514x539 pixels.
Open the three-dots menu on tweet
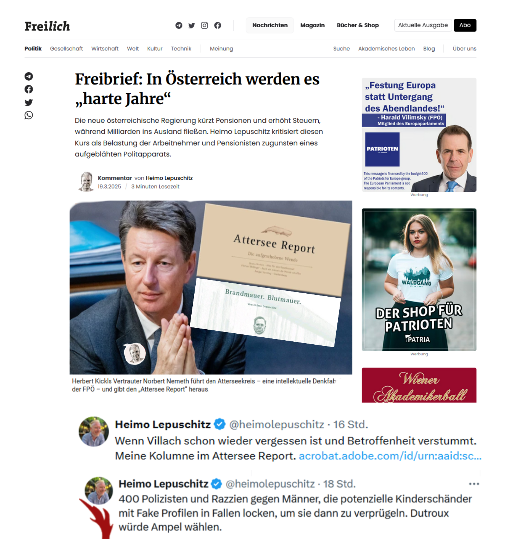click(474, 484)
